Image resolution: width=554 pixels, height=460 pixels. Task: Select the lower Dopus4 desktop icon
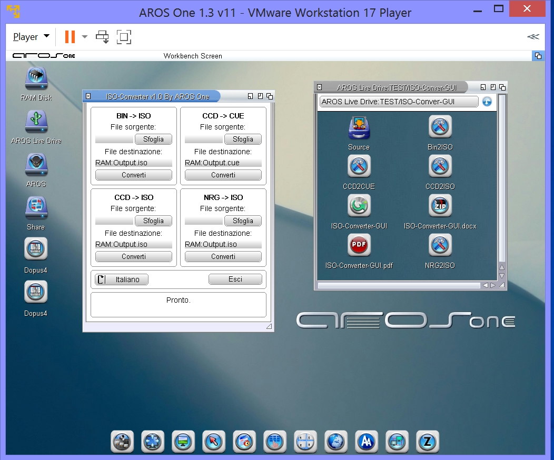(x=36, y=292)
